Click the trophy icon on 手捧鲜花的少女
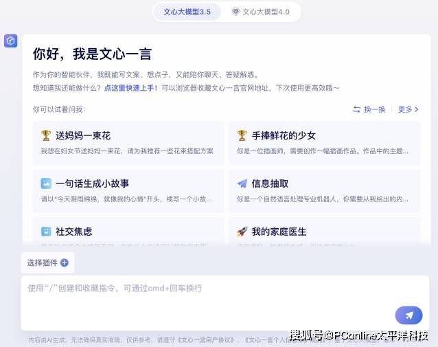The width and height of the screenshot is (438, 347). pos(242,135)
